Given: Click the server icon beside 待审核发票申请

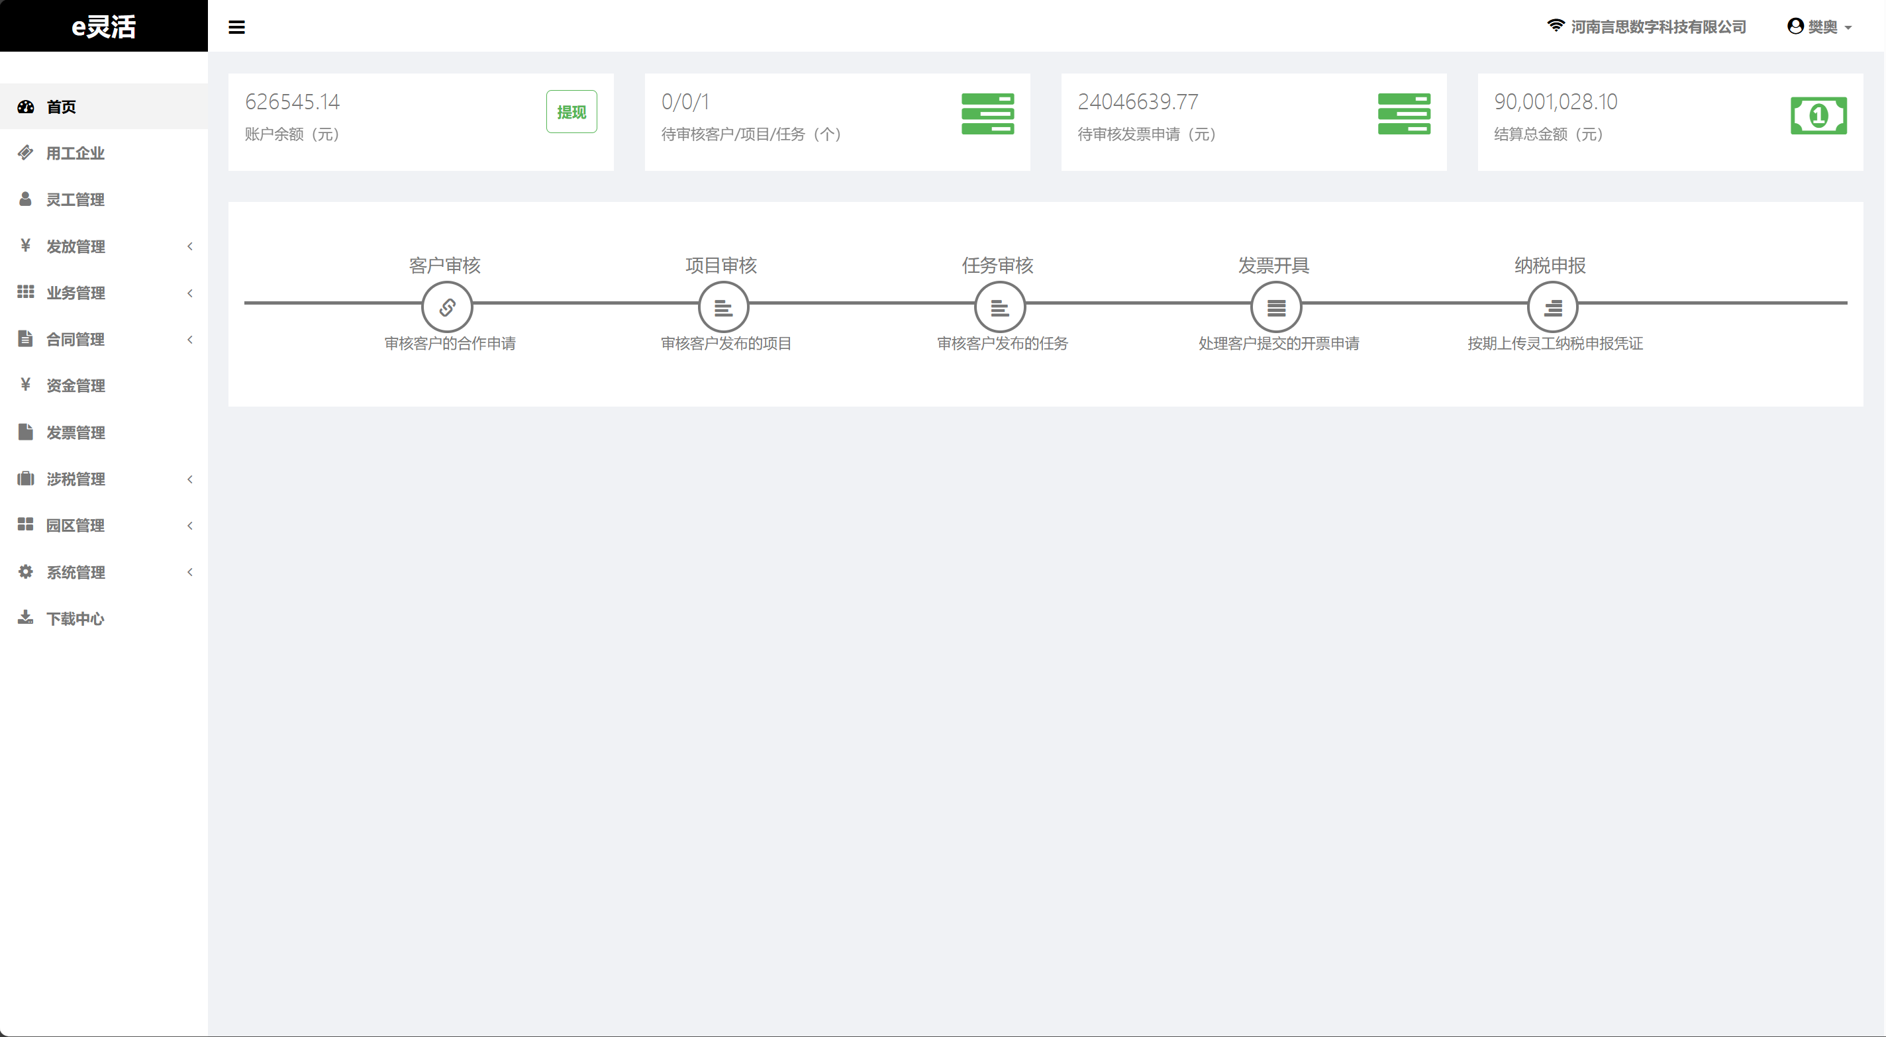Looking at the screenshot, I should pyautogui.click(x=1403, y=113).
